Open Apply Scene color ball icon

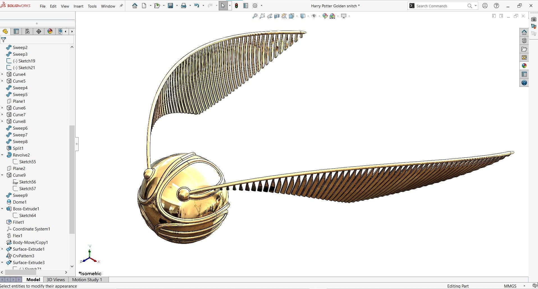click(x=332, y=16)
